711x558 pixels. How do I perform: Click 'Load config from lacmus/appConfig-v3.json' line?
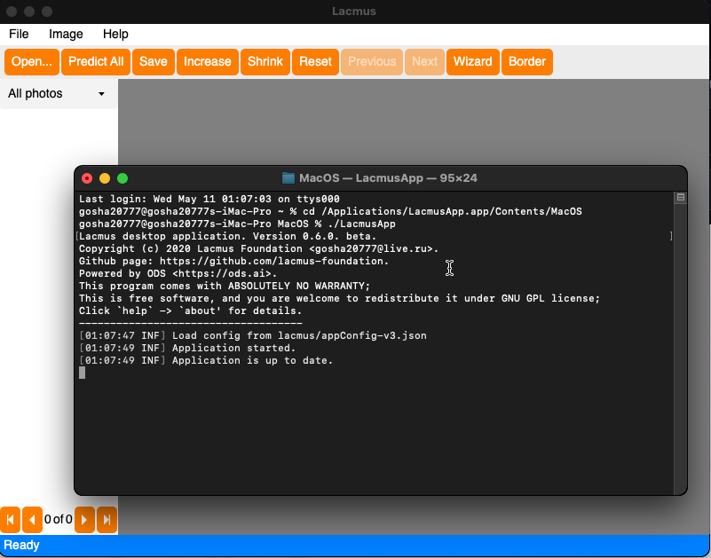tap(253, 336)
